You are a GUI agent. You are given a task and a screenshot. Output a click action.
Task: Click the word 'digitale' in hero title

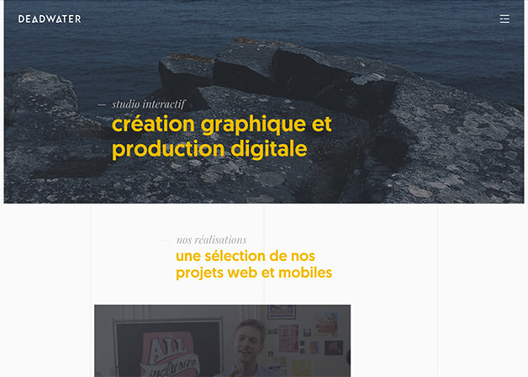(269, 149)
